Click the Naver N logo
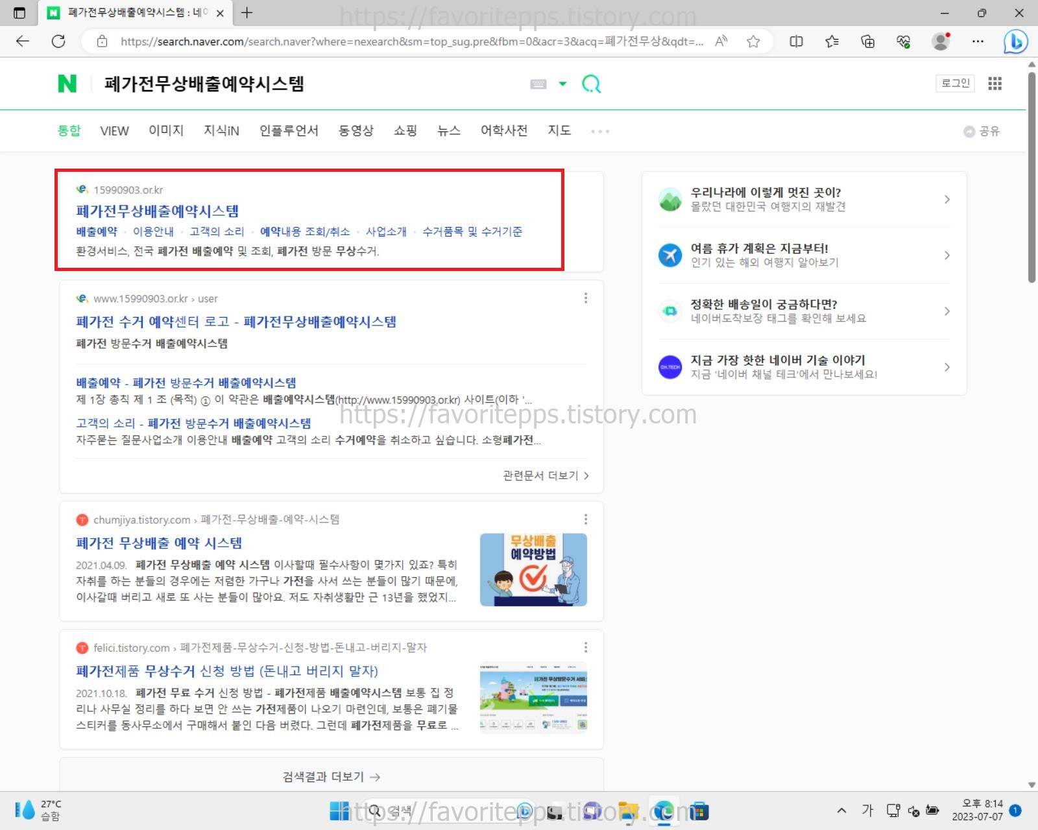Image resolution: width=1038 pixels, height=830 pixels. click(x=67, y=84)
